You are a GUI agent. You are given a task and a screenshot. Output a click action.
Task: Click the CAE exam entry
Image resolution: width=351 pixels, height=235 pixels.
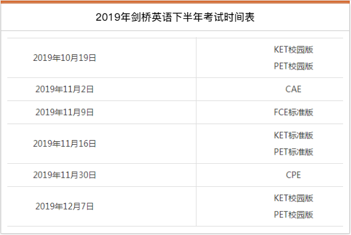(293, 89)
